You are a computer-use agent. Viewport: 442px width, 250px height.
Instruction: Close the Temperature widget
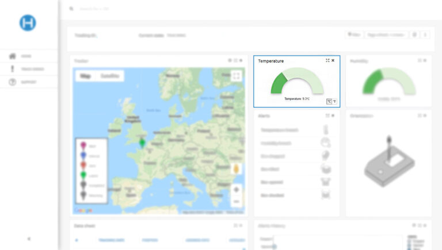tap(333, 60)
